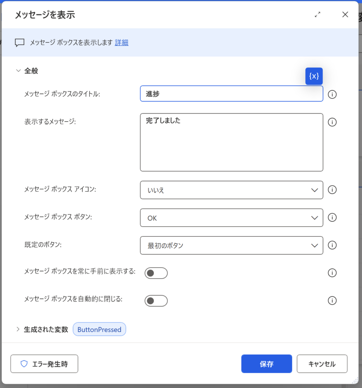
Task: Click the 表示するメッセージ text area
Action: click(231, 142)
